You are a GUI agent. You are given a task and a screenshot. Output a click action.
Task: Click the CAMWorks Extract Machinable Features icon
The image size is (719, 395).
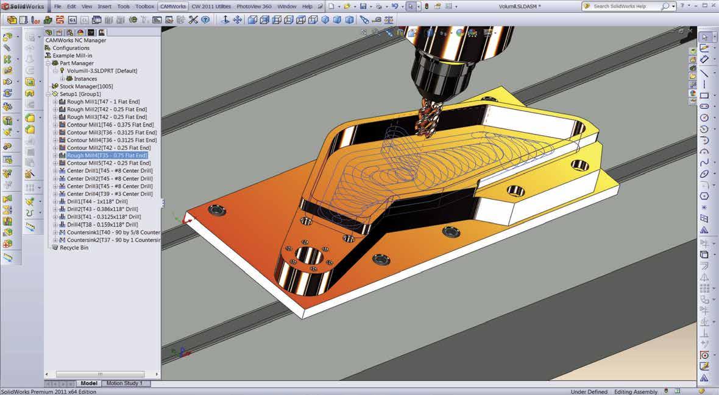point(12,20)
